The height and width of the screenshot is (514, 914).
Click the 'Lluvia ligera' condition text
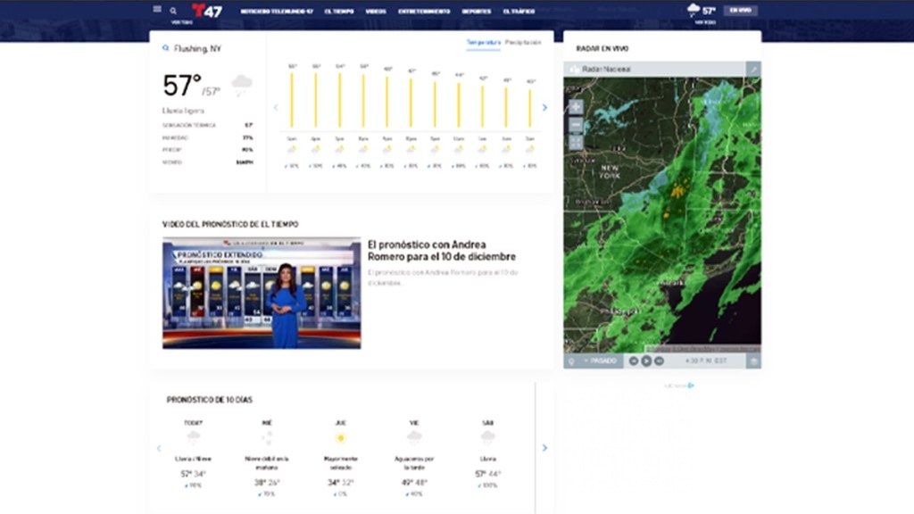click(183, 111)
